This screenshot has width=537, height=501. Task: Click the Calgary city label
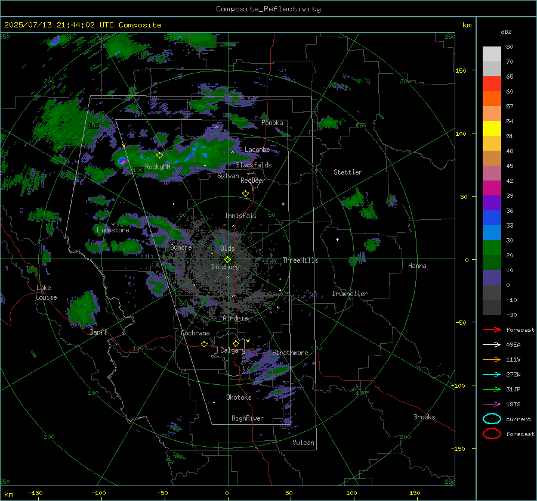tap(233, 350)
